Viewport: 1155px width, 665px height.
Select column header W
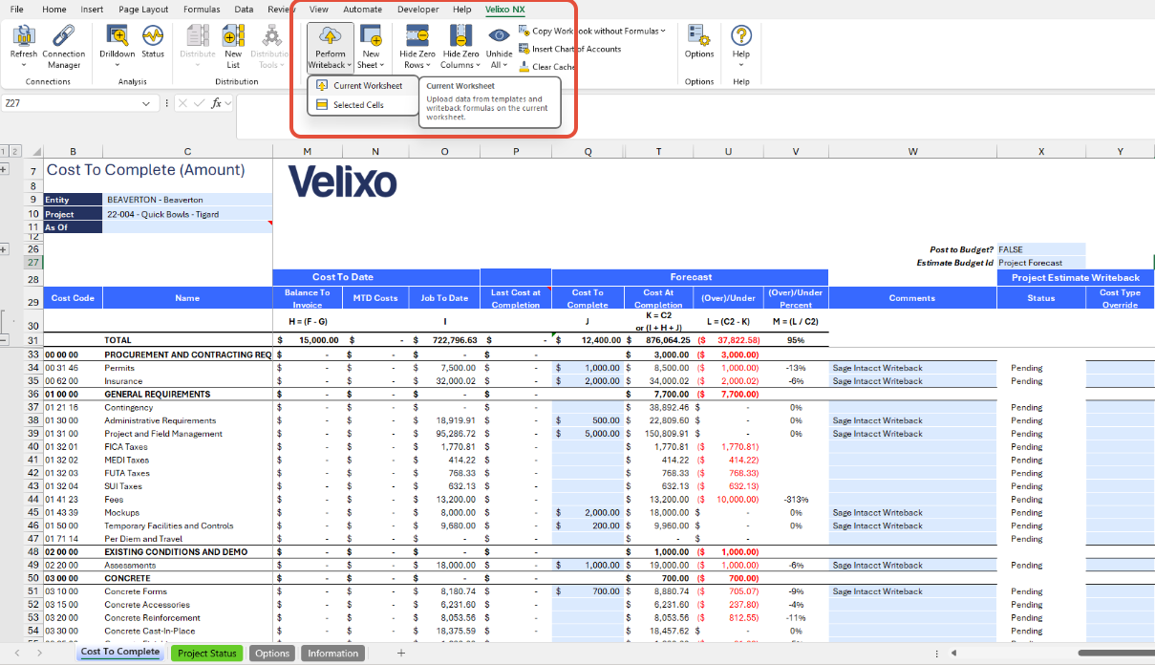[912, 151]
